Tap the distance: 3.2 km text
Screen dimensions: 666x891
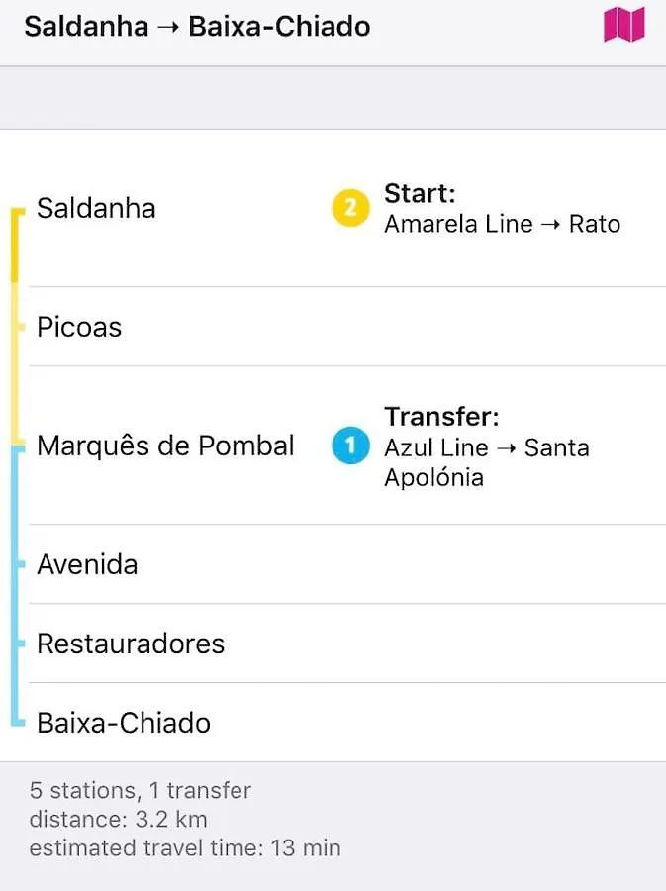tap(118, 820)
